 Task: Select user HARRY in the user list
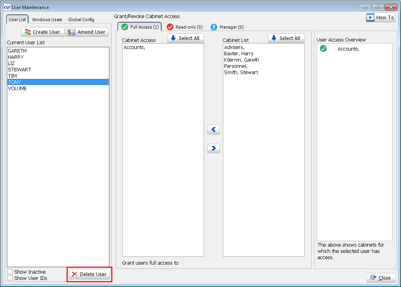pyautogui.click(x=58, y=57)
